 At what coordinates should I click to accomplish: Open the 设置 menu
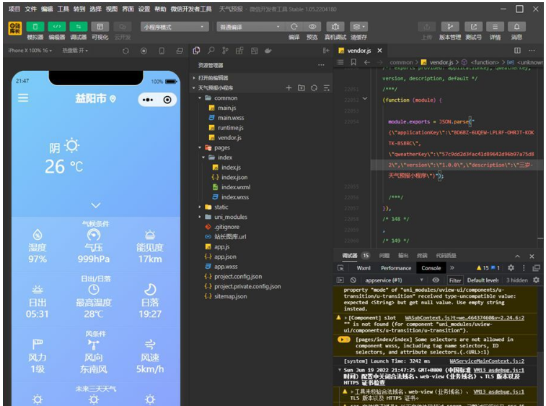pos(144,9)
